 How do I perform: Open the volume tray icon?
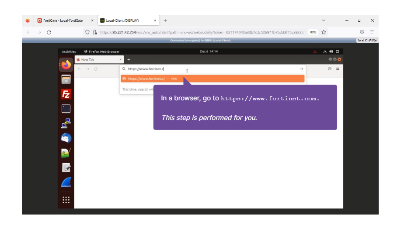coord(331,51)
